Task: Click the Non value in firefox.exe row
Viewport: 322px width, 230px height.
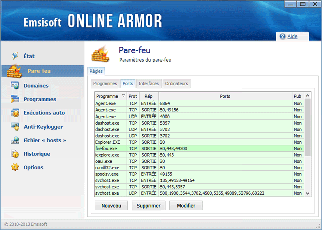Action: [x=298, y=149]
